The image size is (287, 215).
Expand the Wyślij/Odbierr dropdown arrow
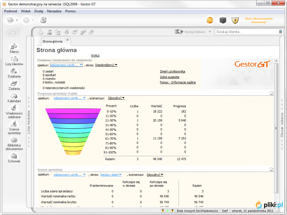[210, 32]
